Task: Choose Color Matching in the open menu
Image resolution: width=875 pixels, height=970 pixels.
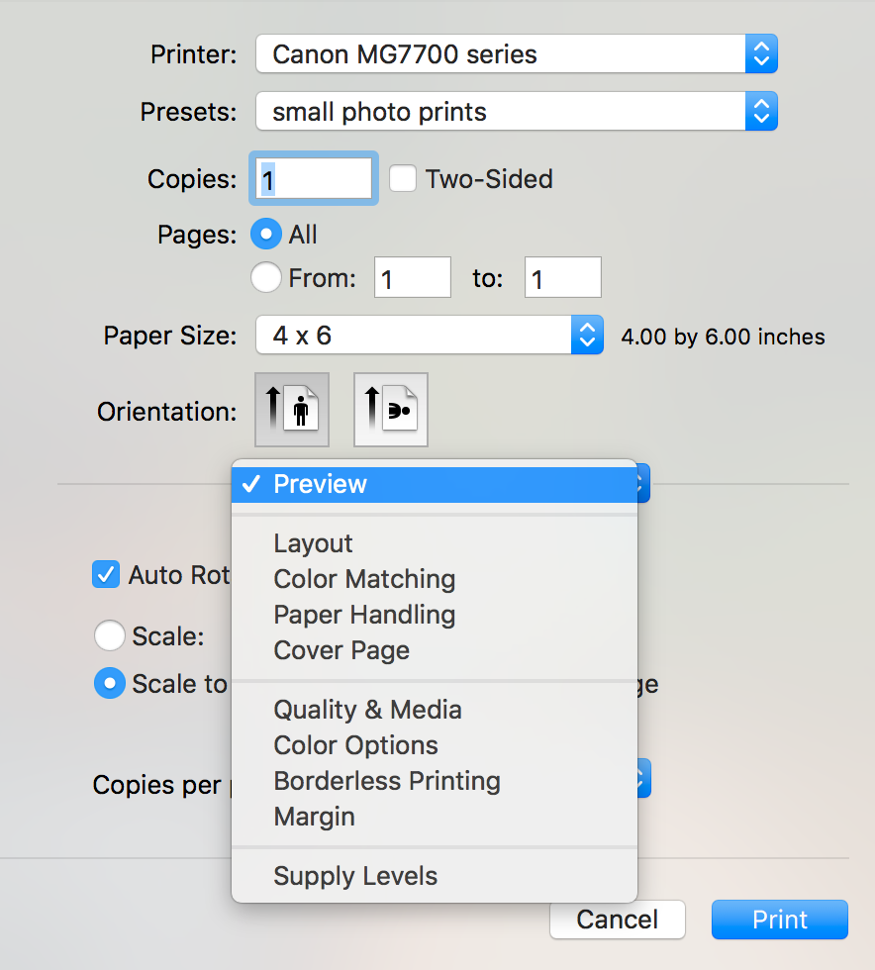Action: (x=363, y=579)
